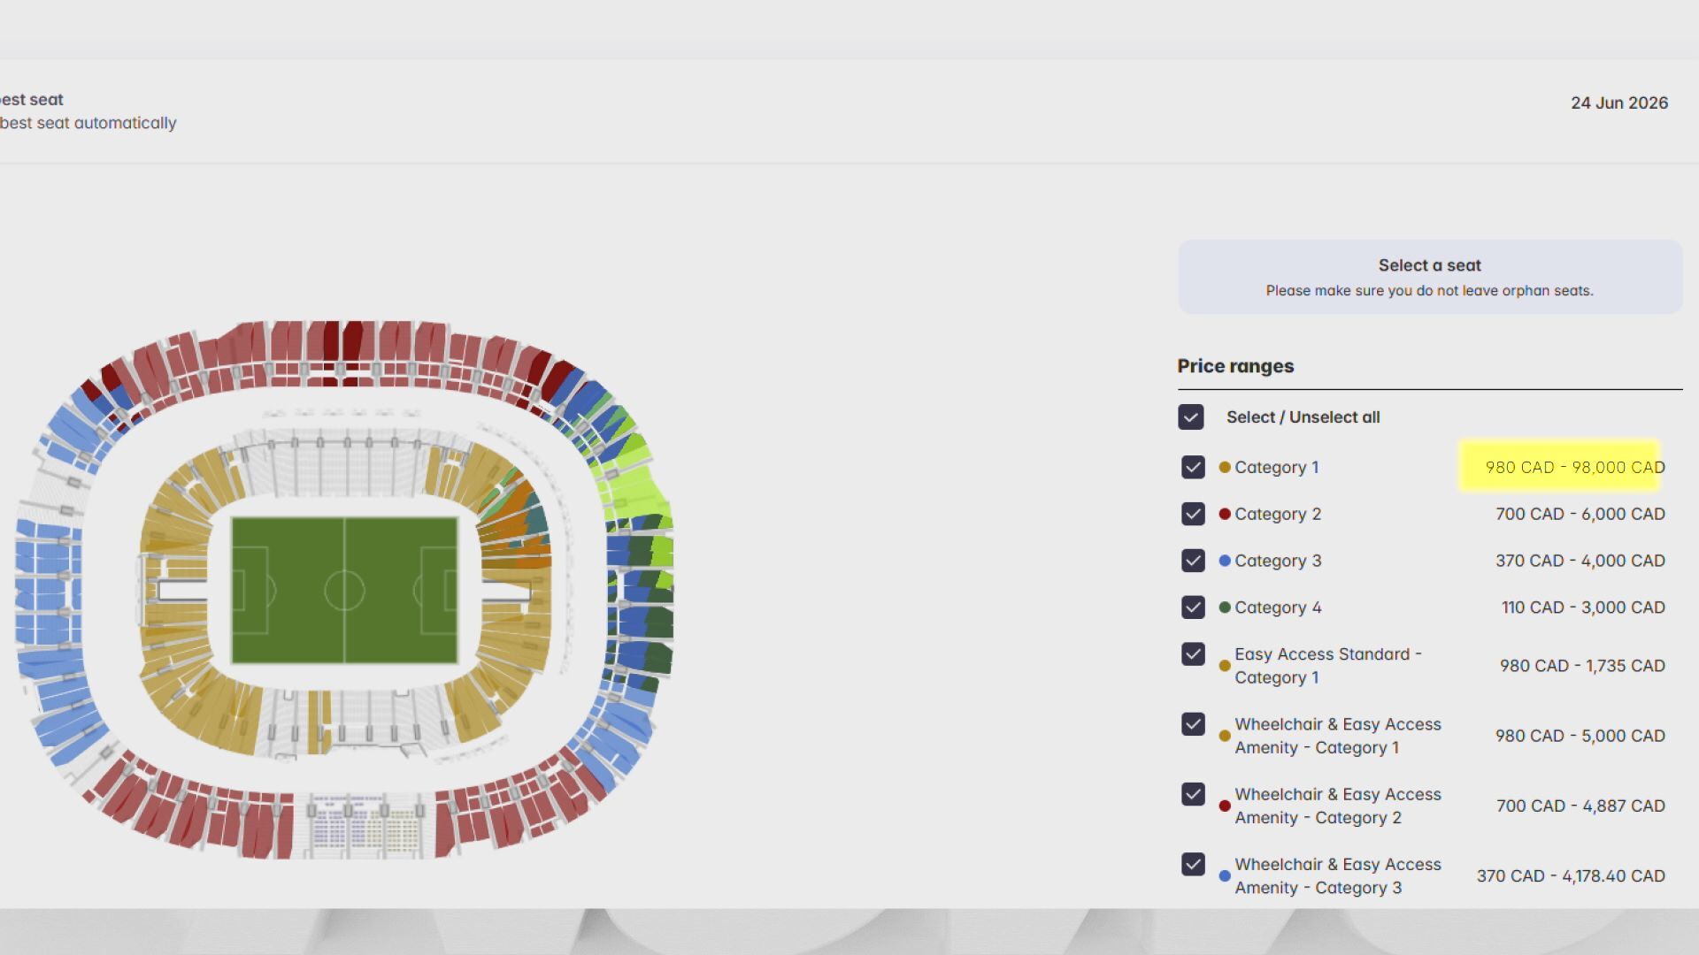Toggle Wheelchair & Easy Access Amenity Category 1 checkbox

coord(1193,724)
